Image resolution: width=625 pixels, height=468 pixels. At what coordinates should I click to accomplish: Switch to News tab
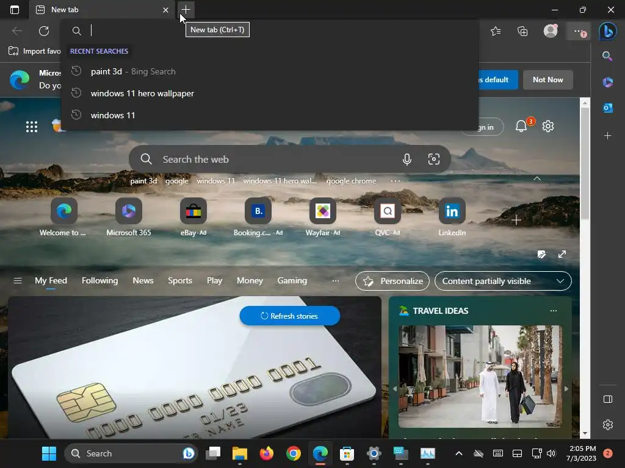(x=143, y=280)
